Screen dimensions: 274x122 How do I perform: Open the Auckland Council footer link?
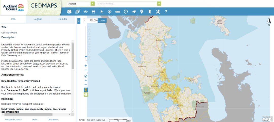tap(13, 119)
